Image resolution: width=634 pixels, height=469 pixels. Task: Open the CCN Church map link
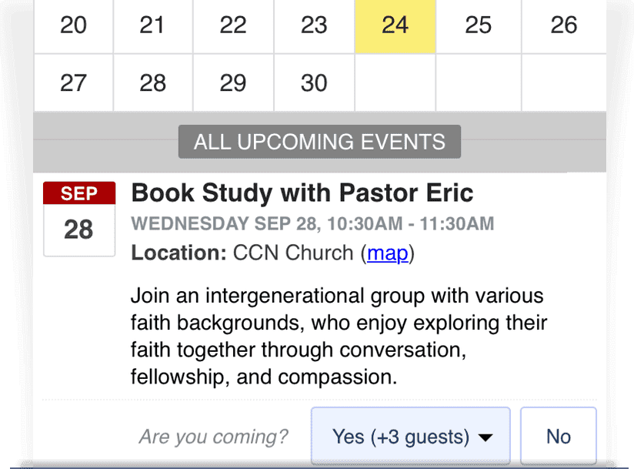(388, 253)
